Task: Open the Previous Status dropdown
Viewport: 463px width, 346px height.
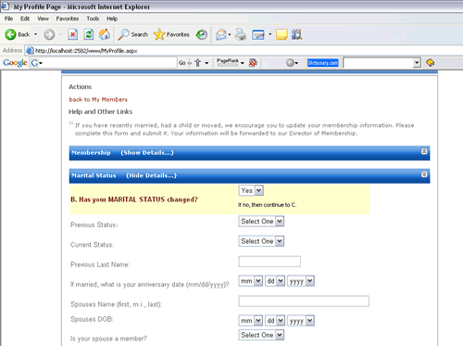Action: tap(261, 222)
